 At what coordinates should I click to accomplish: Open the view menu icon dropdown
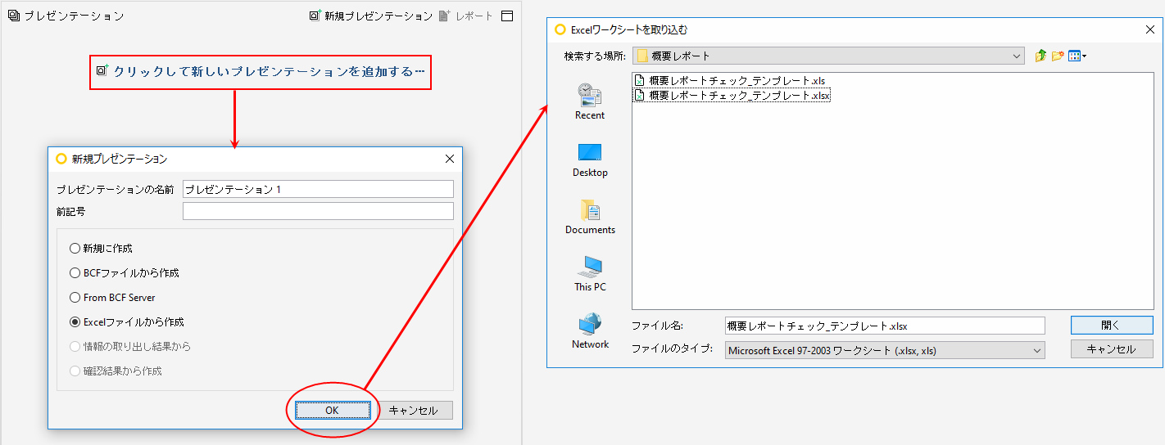coord(1077,56)
